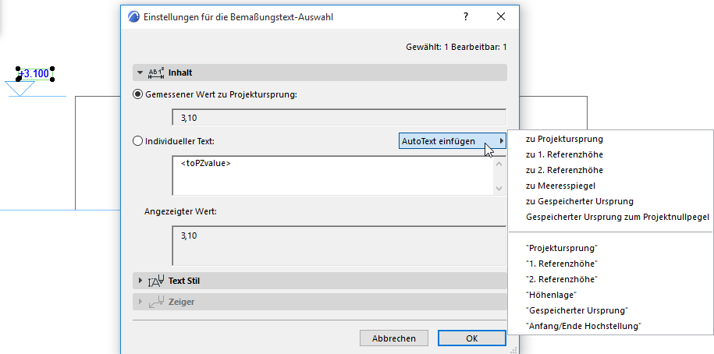Insert "Höhenlage" autotext entry
This screenshot has height=354, width=714.
pos(551,295)
